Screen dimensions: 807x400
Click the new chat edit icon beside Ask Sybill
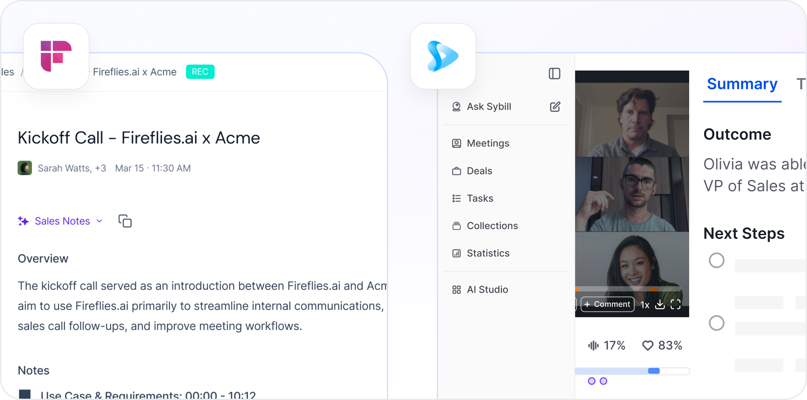[x=555, y=106]
